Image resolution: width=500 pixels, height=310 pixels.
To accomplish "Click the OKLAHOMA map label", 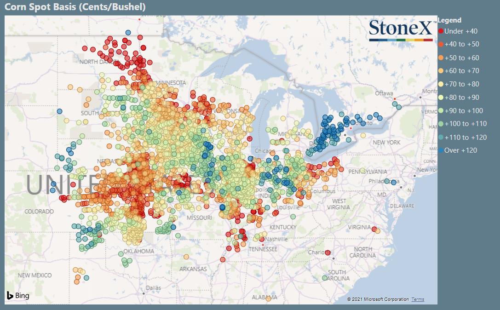I will pyautogui.click(x=139, y=251).
